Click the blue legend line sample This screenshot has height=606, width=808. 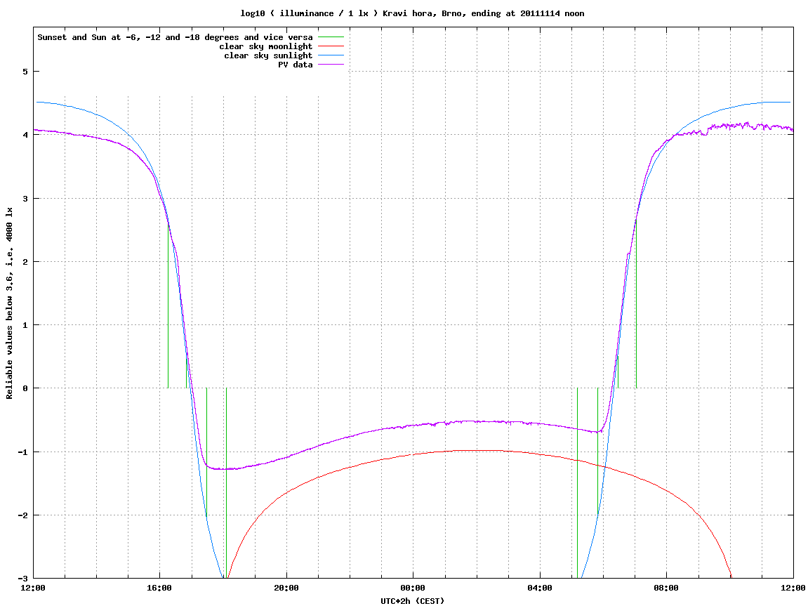[x=331, y=55]
